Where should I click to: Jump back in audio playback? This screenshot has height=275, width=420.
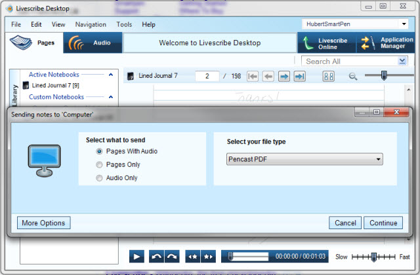[x=156, y=257]
